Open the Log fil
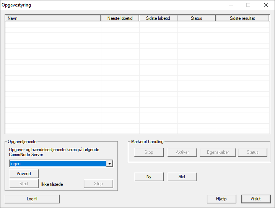 (x=32, y=199)
